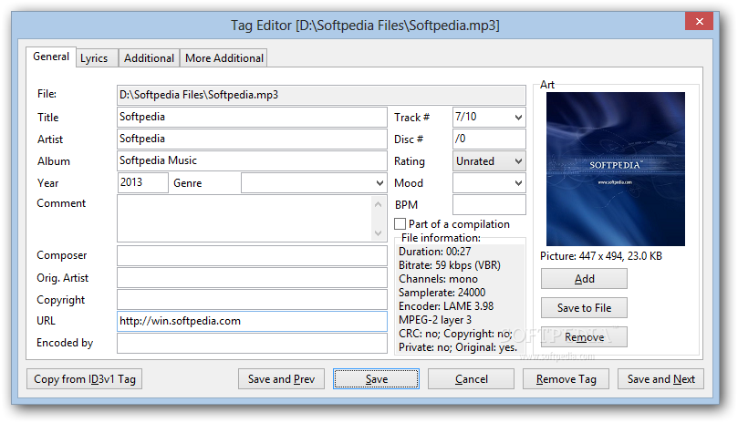Image resolution: width=738 pixels, height=423 pixels.
Task: Click the Artist input field
Action: tap(252, 139)
